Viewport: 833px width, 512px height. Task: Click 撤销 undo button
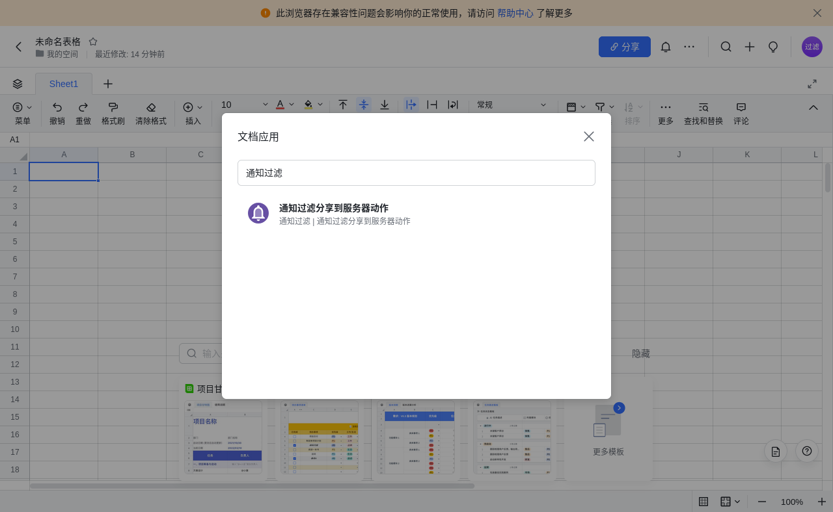tap(57, 113)
